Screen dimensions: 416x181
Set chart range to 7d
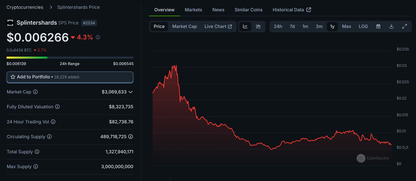pyautogui.click(x=292, y=26)
